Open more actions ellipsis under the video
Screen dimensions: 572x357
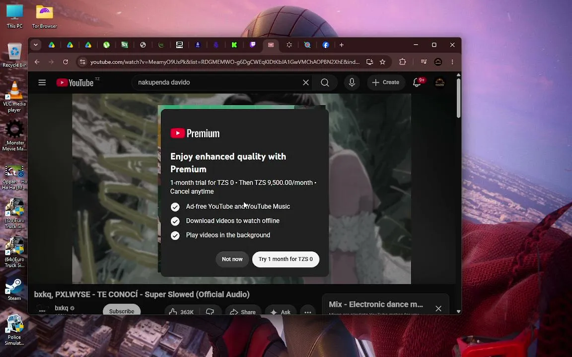[x=307, y=312]
